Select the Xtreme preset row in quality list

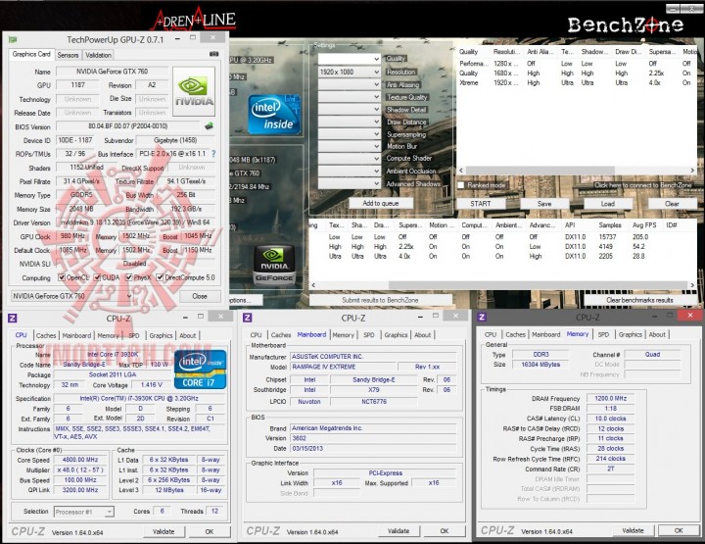coord(577,82)
